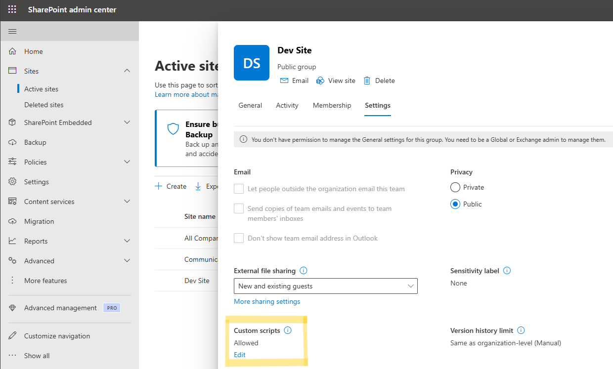613x369 pixels.
Task: Click the Site name column header
Action: (x=200, y=216)
